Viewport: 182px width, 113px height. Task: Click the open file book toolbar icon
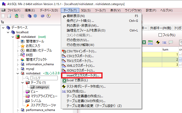pos(9,16)
